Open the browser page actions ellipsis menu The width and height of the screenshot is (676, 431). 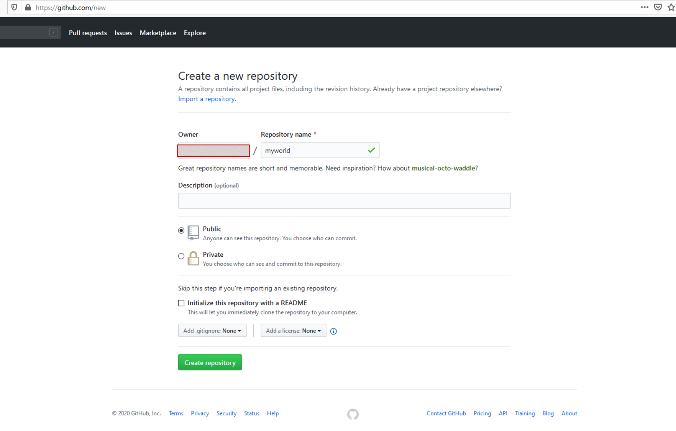(x=645, y=7)
